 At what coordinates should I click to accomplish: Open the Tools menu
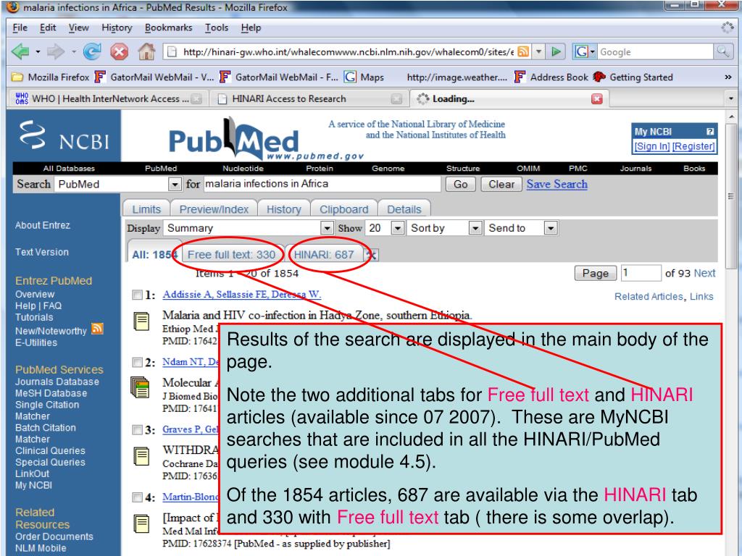tap(217, 28)
